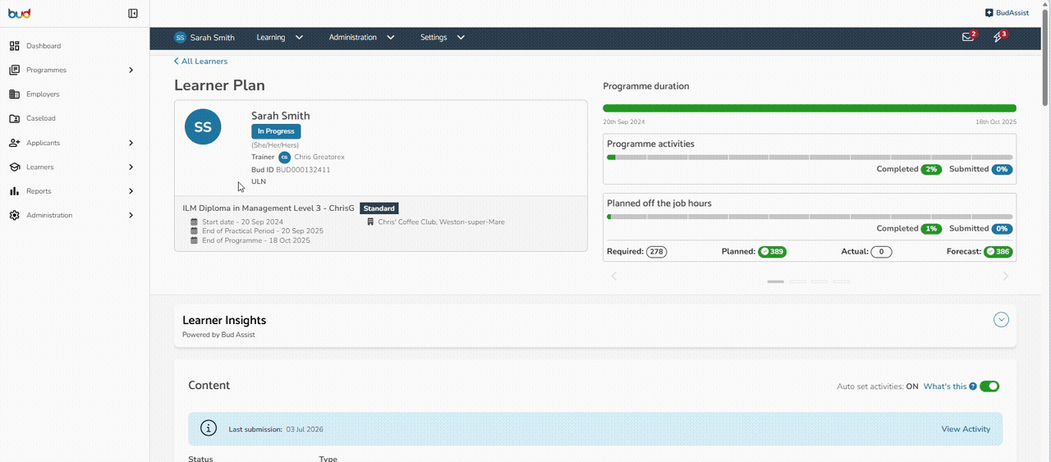Screen dimensions: 1051x462
Task: Click the Employers building icon
Action: pos(15,94)
